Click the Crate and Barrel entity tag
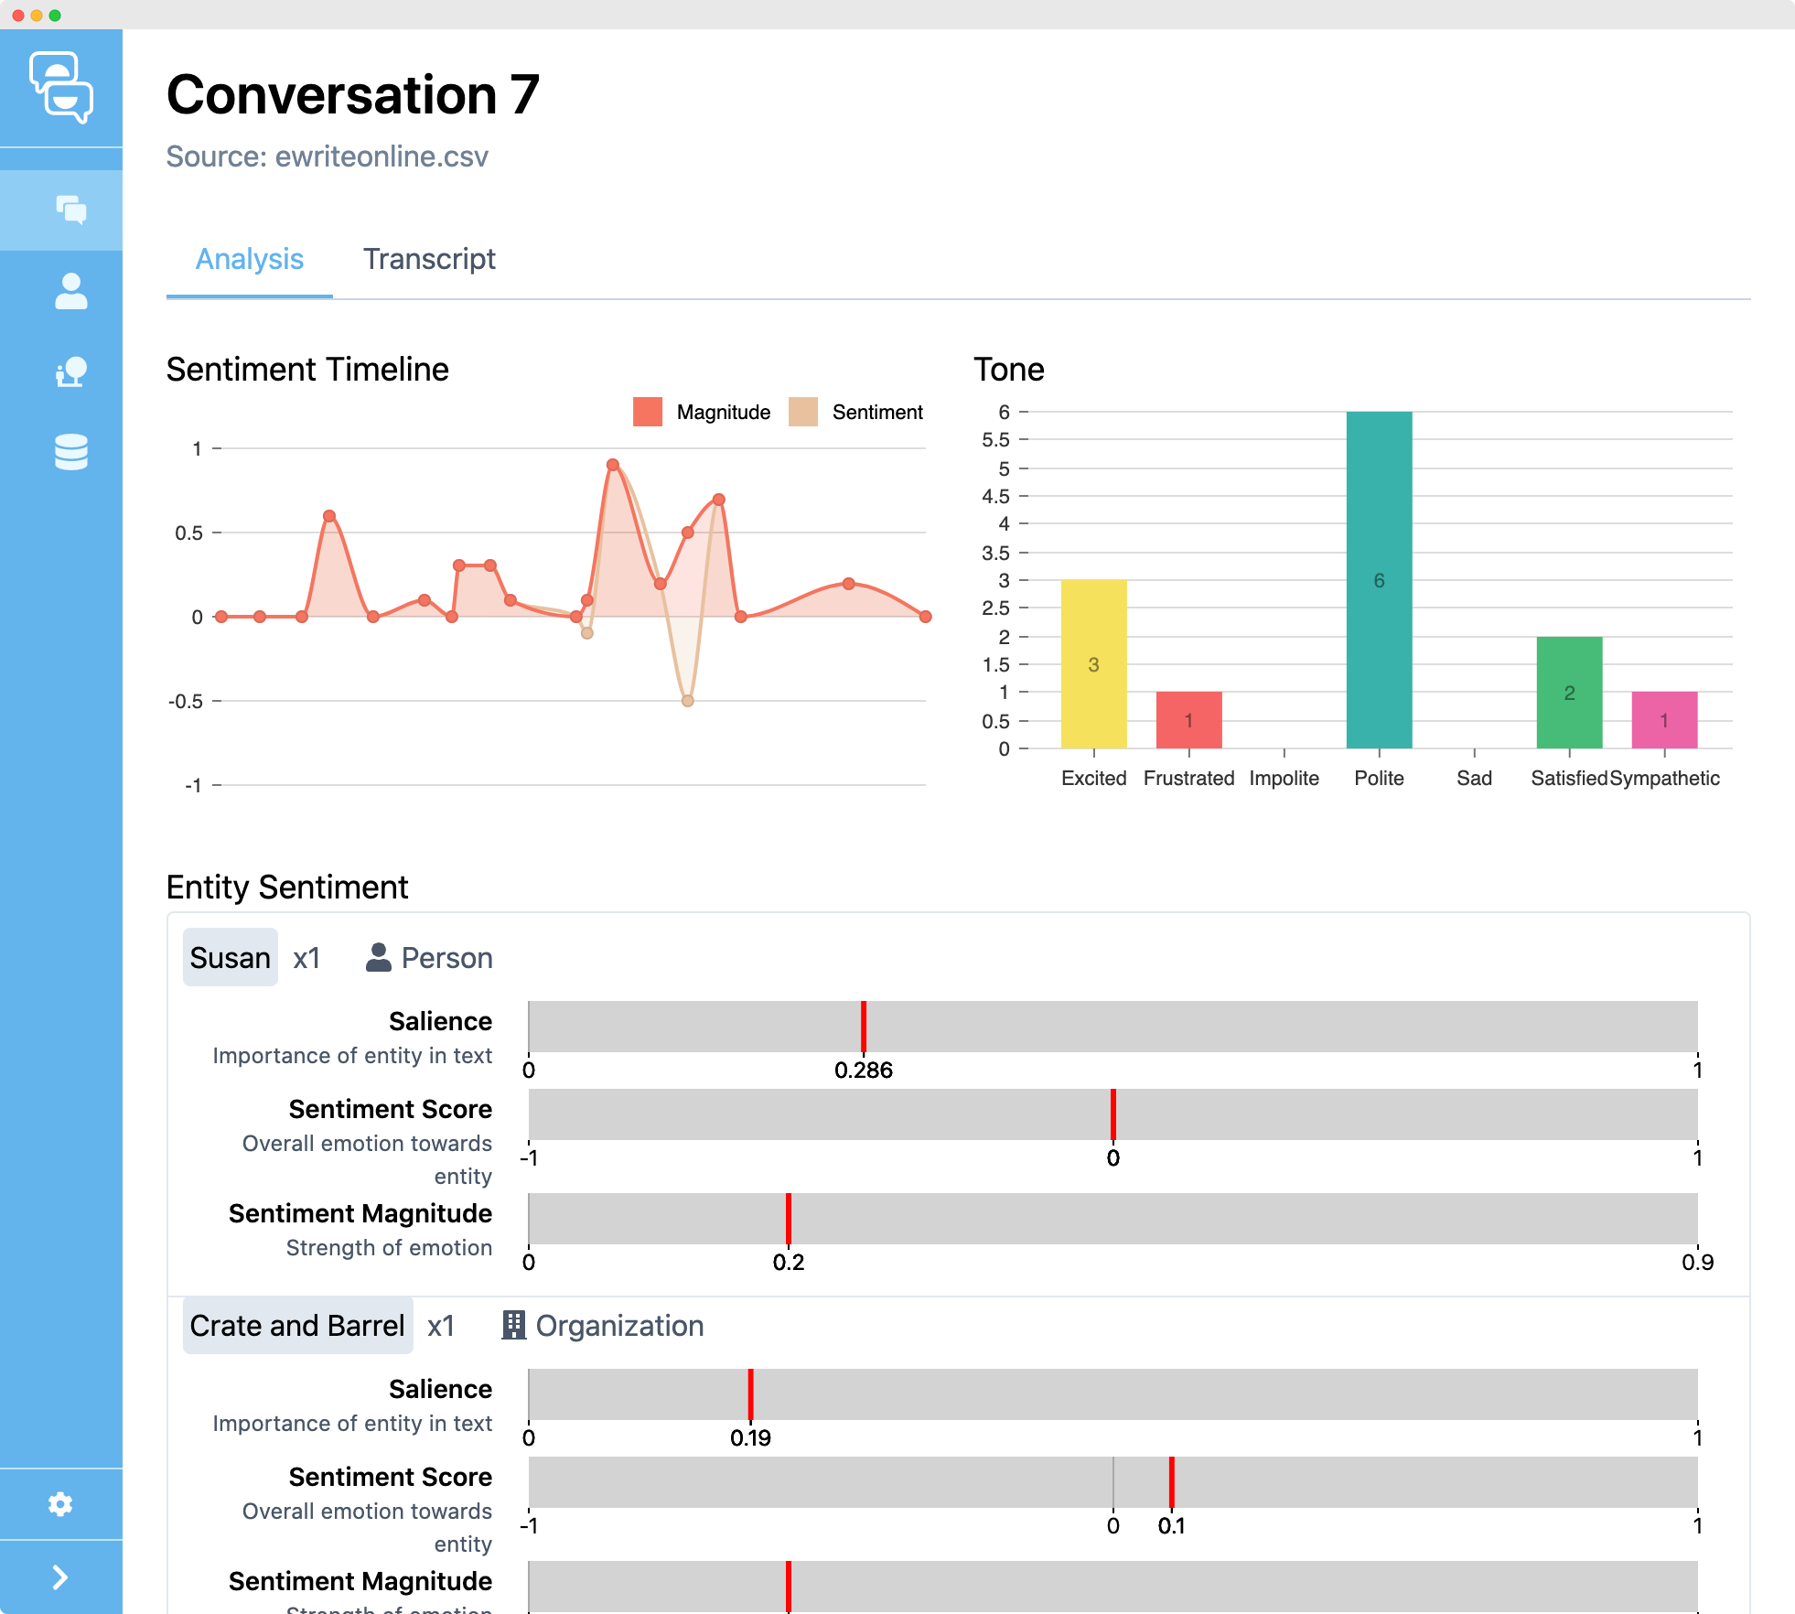 point(297,1325)
